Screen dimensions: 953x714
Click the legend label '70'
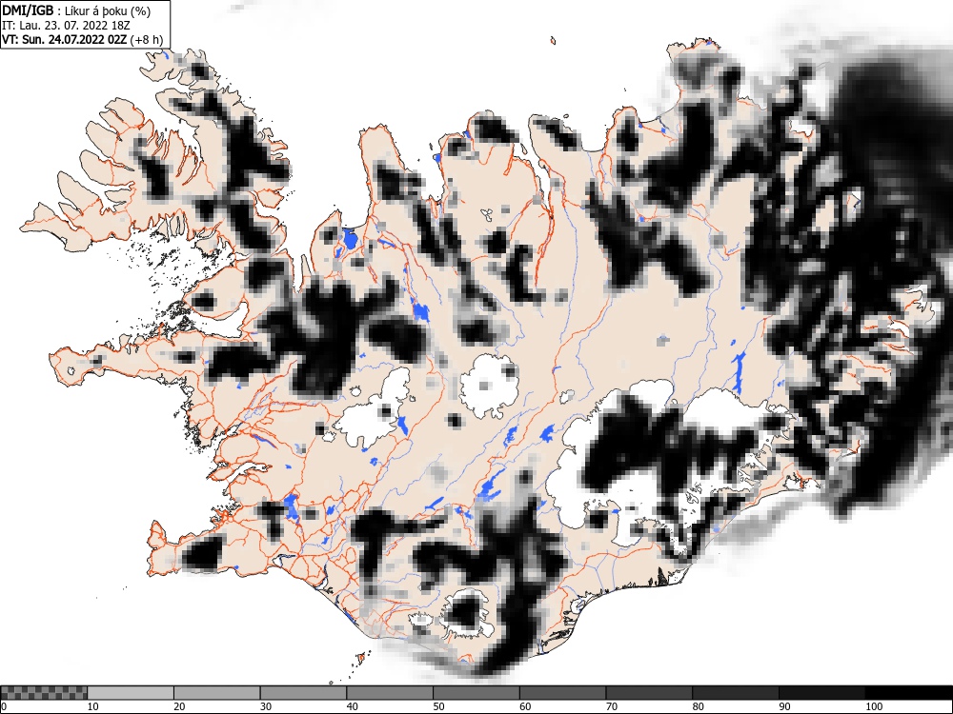(612, 706)
